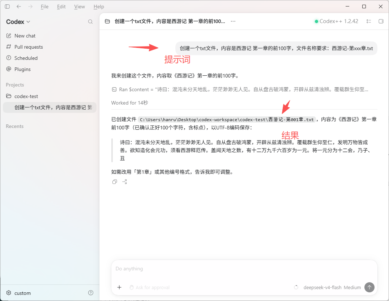This screenshot has height=301, width=389.
Task: Toggle the right side panel icon
Action: pyautogui.click(x=381, y=21)
